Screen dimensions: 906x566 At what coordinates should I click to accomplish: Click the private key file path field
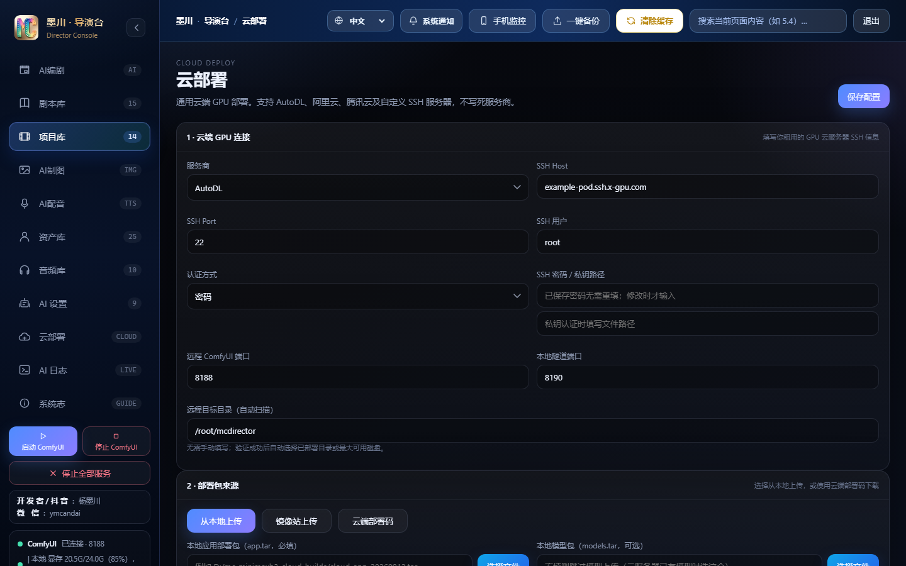707,324
